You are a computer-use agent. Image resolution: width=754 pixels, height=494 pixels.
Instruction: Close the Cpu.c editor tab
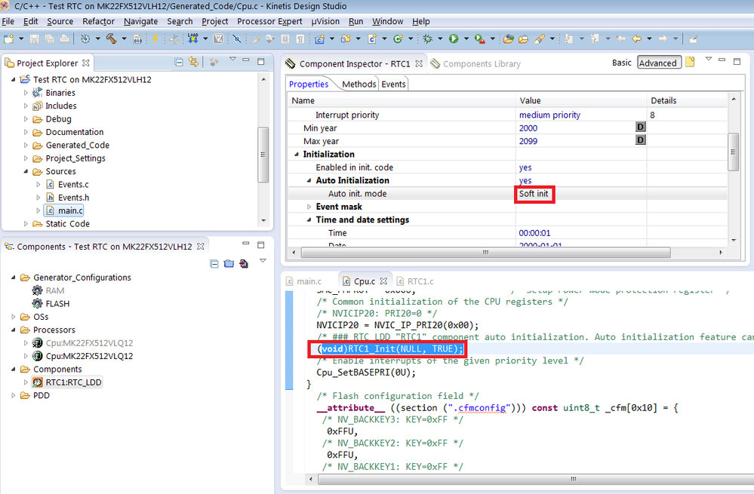point(383,281)
